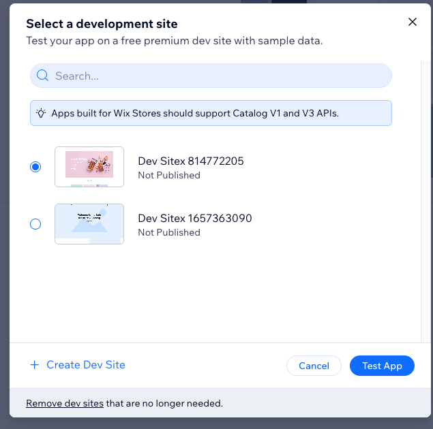
Task: Click the search magnifier icon
Action: [x=43, y=76]
